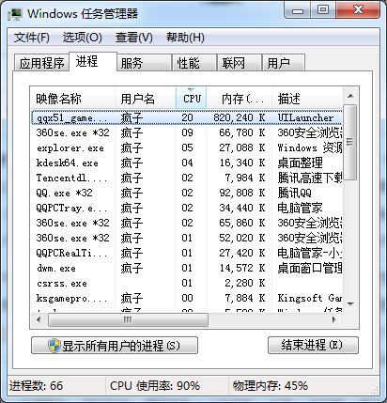Click the shield icon on show-all-users button
This screenshot has width=387, height=403.
pos(54,346)
